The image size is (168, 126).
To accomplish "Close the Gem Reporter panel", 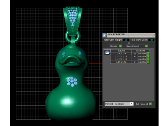I will click(x=154, y=35).
